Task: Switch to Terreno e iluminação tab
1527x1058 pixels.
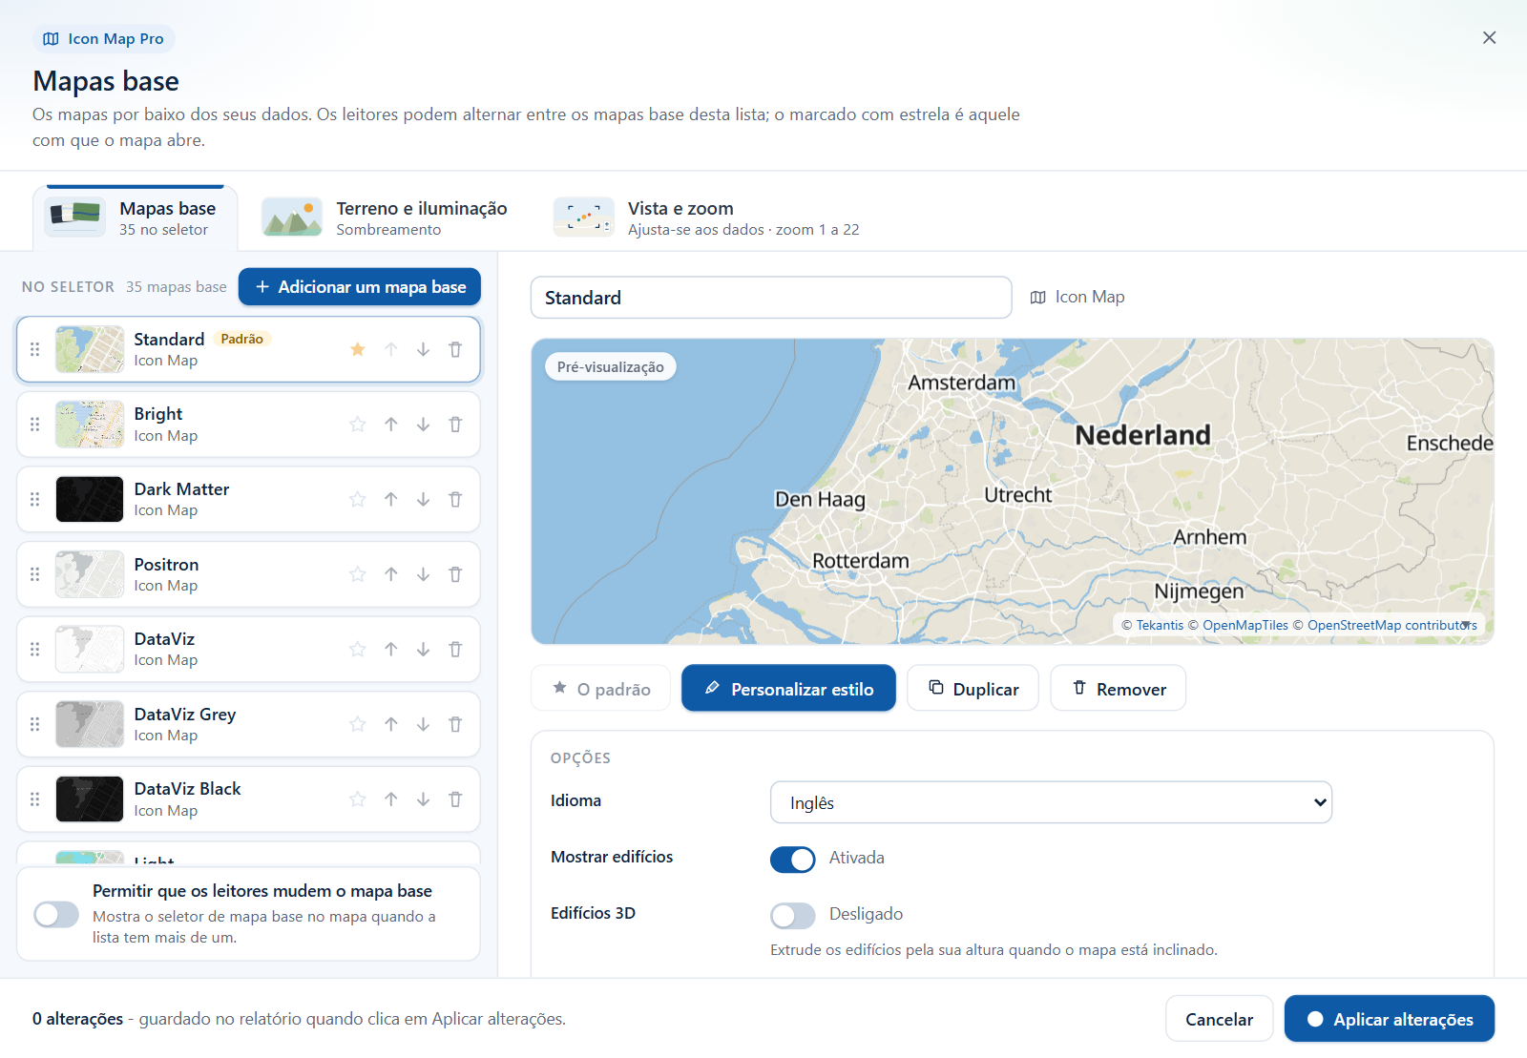Action: (x=385, y=218)
